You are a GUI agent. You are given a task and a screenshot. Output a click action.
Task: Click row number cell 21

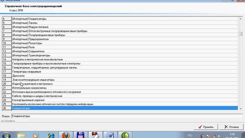(7, 88)
